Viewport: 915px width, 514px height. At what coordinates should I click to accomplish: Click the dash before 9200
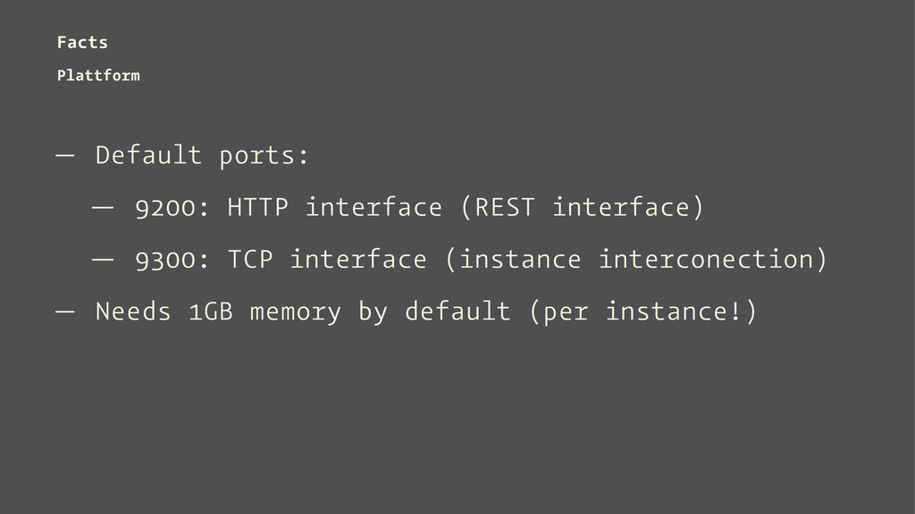[103, 207]
